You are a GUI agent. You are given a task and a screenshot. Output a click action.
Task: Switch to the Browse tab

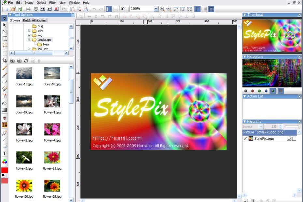(x=15, y=20)
